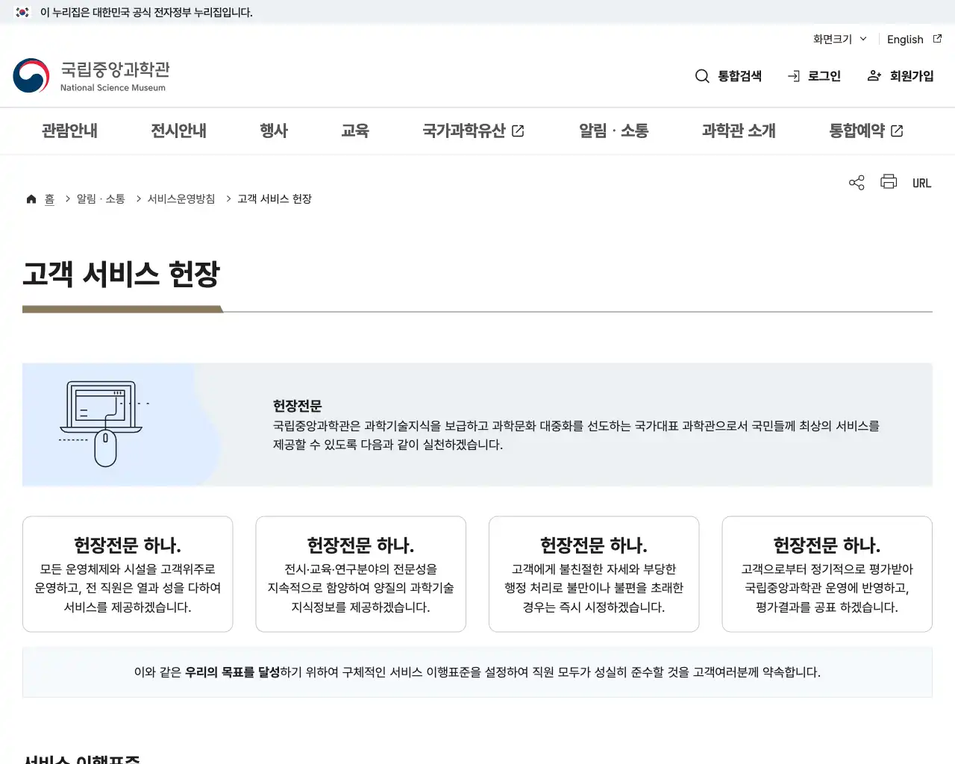Open the share icon above breadcrumb
The width and height of the screenshot is (955, 764).
856,182
